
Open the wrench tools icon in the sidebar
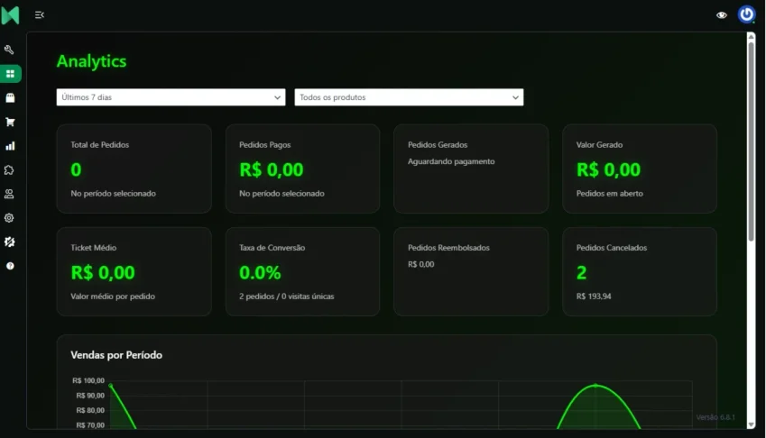coord(9,50)
